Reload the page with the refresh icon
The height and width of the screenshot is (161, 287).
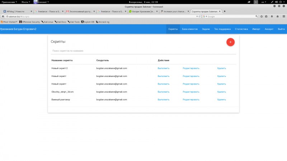click(x=199, y=16)
